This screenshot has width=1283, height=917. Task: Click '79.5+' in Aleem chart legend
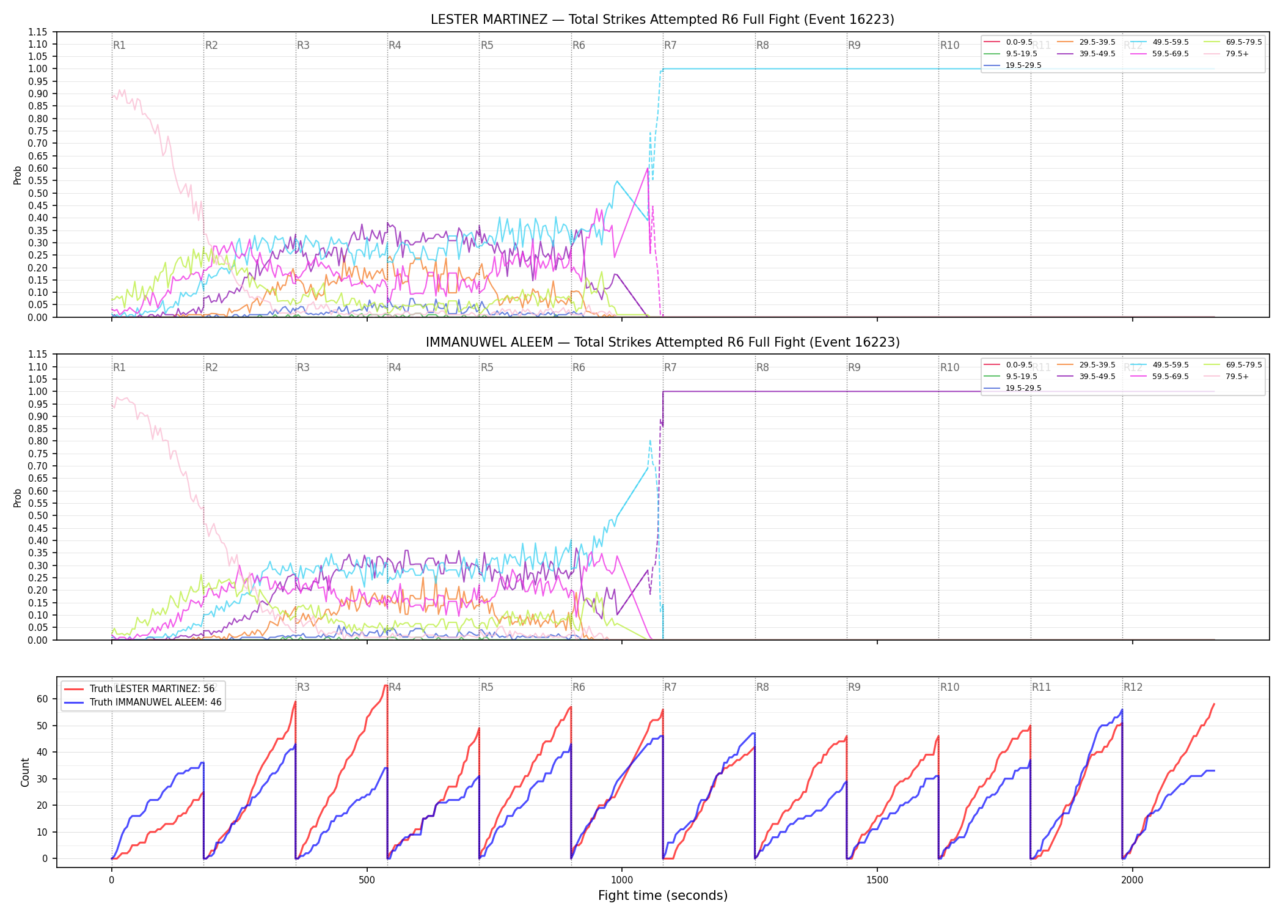1237,377
